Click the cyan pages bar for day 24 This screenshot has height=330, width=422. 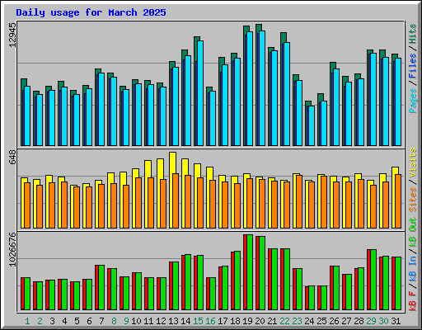(x=312, y=125)
